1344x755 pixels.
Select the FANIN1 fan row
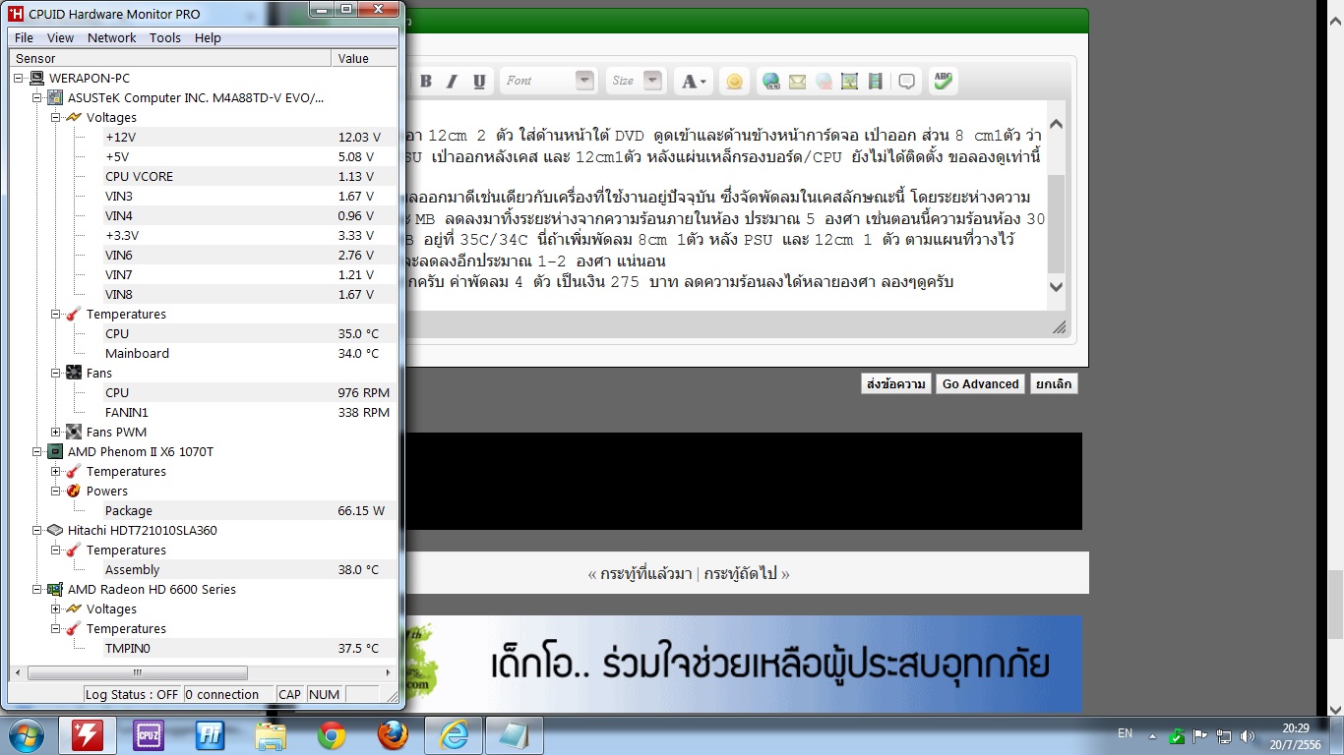tap(250, 412)
